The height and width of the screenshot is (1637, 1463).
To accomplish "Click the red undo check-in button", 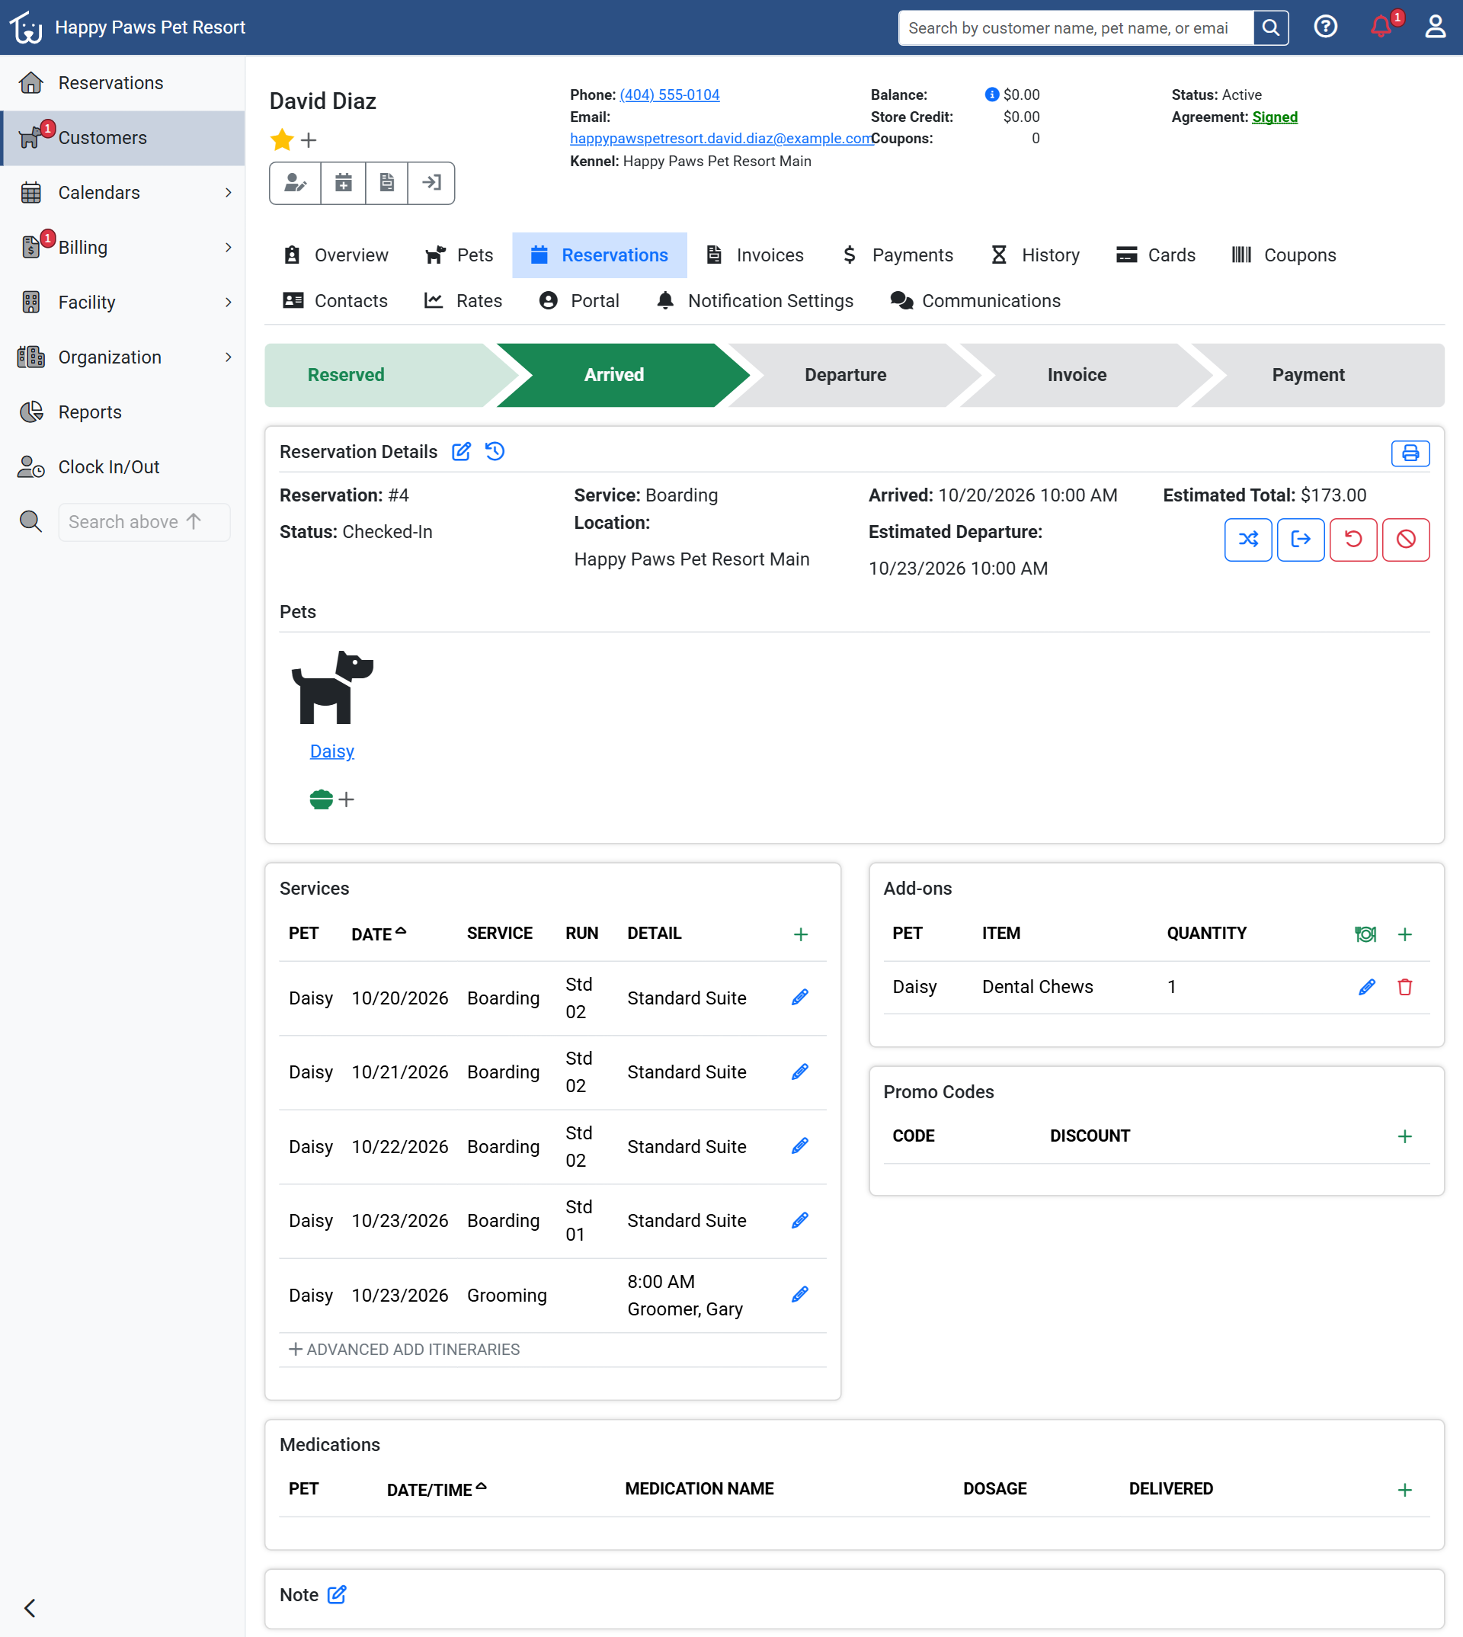I will coord(1353,540).
